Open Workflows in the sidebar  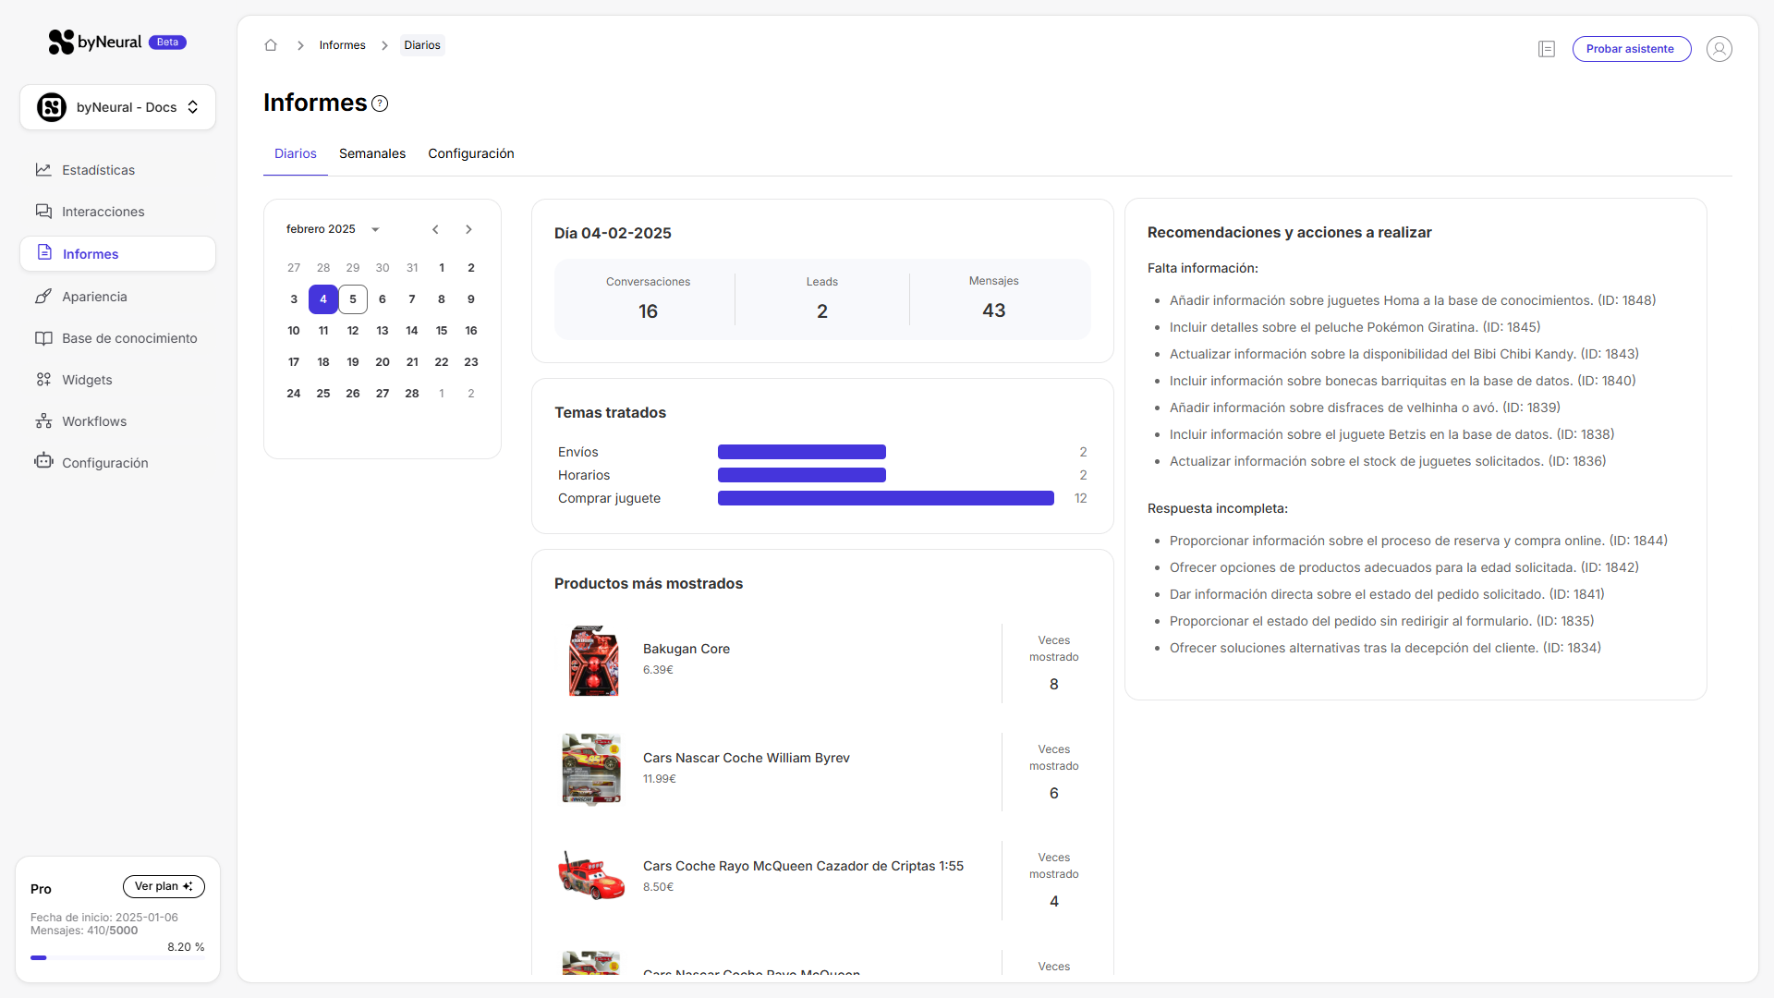(94, 421)
